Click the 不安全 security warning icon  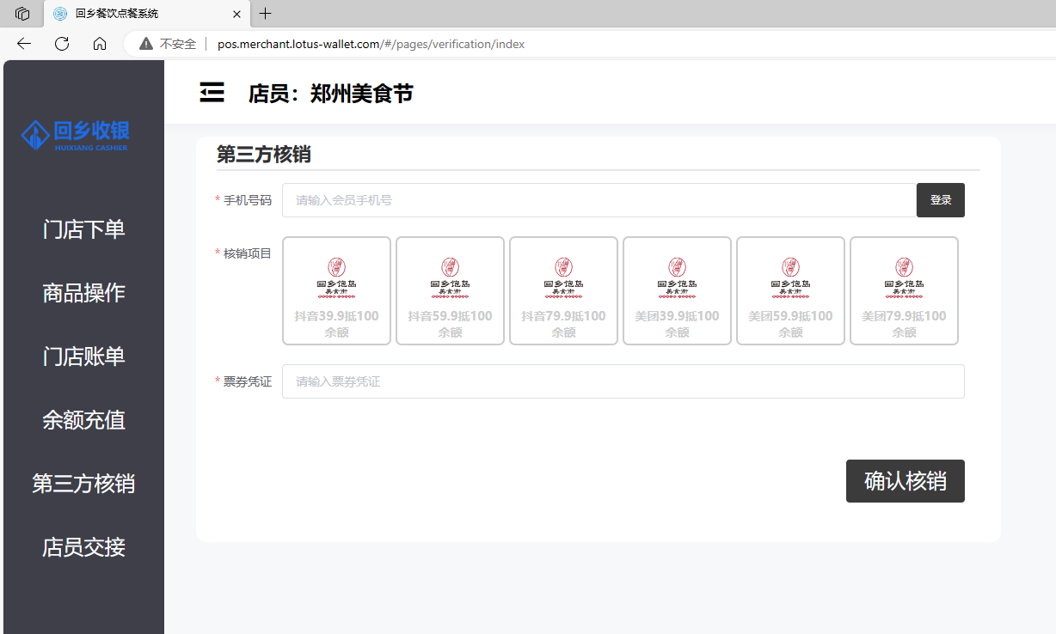(x=144, y=44)
